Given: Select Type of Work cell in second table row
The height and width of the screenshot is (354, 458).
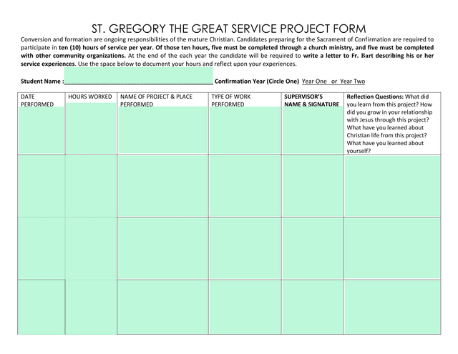Looking at the screenshot, I should coord(245,186).
